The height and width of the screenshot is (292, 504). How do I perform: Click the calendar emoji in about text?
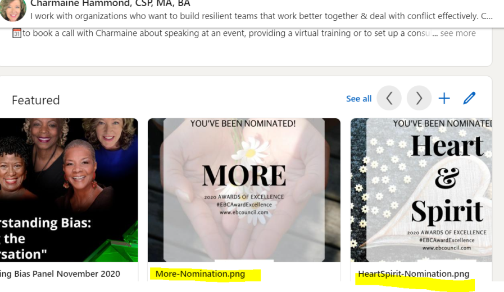pyautogui.click(x=17, y=33)
